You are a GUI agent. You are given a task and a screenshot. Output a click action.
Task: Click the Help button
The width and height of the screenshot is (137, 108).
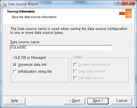tap(15, 101)
